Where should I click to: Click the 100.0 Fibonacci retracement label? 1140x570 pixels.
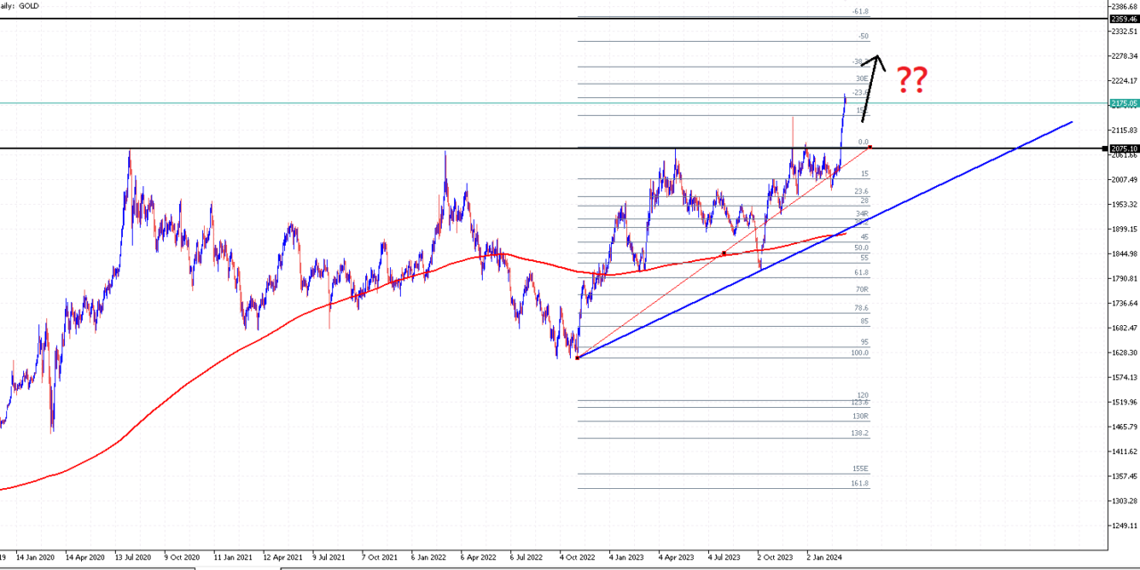(858, 353)
